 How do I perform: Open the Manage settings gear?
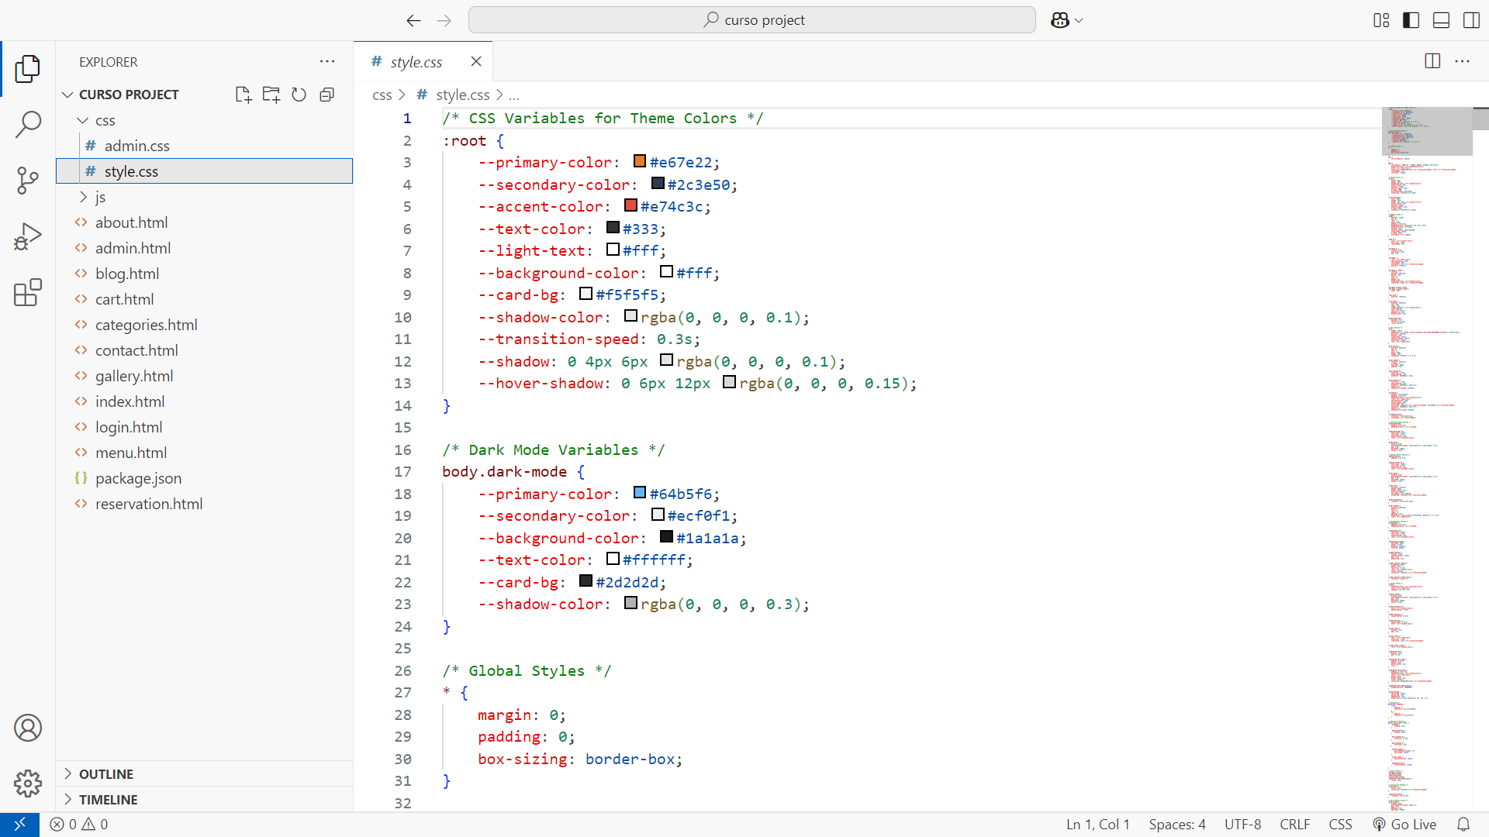(28, 784)
